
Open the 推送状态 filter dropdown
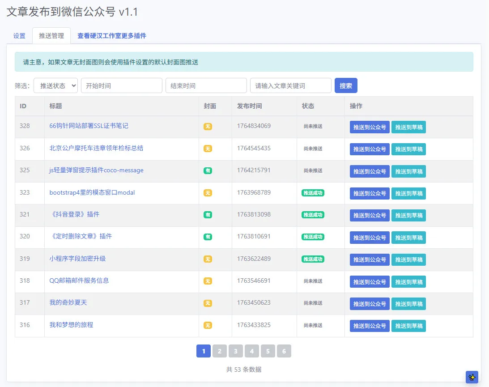coord(56,85)
